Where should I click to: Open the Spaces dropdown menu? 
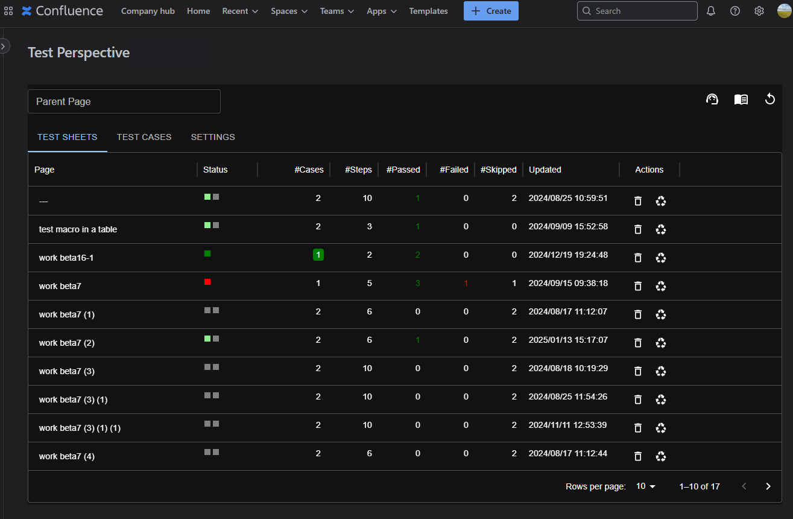tap(289, 11)
